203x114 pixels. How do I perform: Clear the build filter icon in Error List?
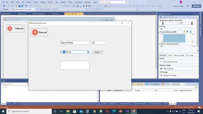click(163, 84)
